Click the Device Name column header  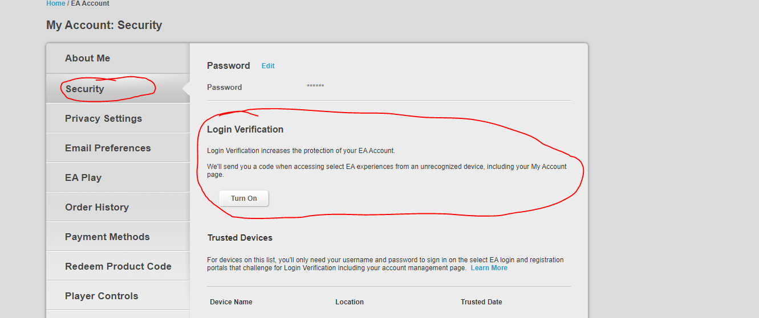(x=231, y=302)
